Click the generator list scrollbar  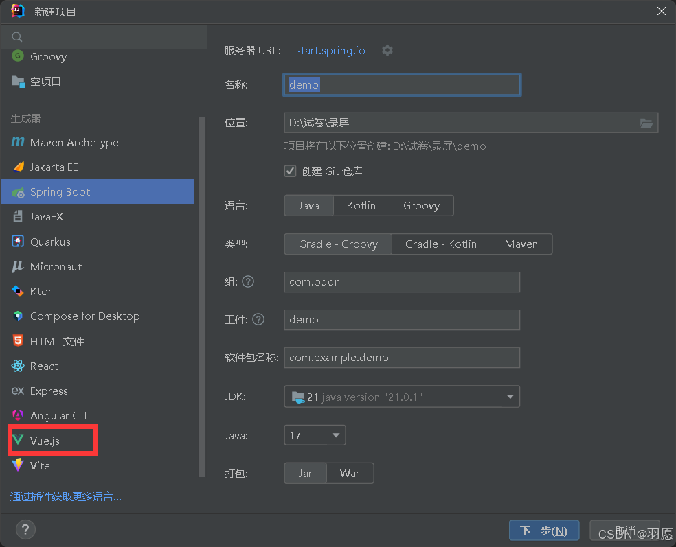pos(201,297)
